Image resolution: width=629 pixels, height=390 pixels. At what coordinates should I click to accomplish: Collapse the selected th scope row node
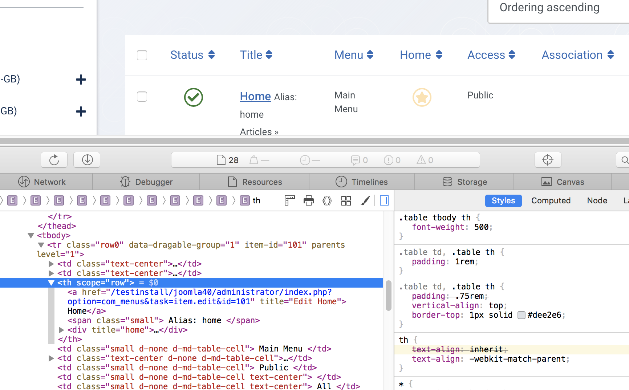click(51, 283)
